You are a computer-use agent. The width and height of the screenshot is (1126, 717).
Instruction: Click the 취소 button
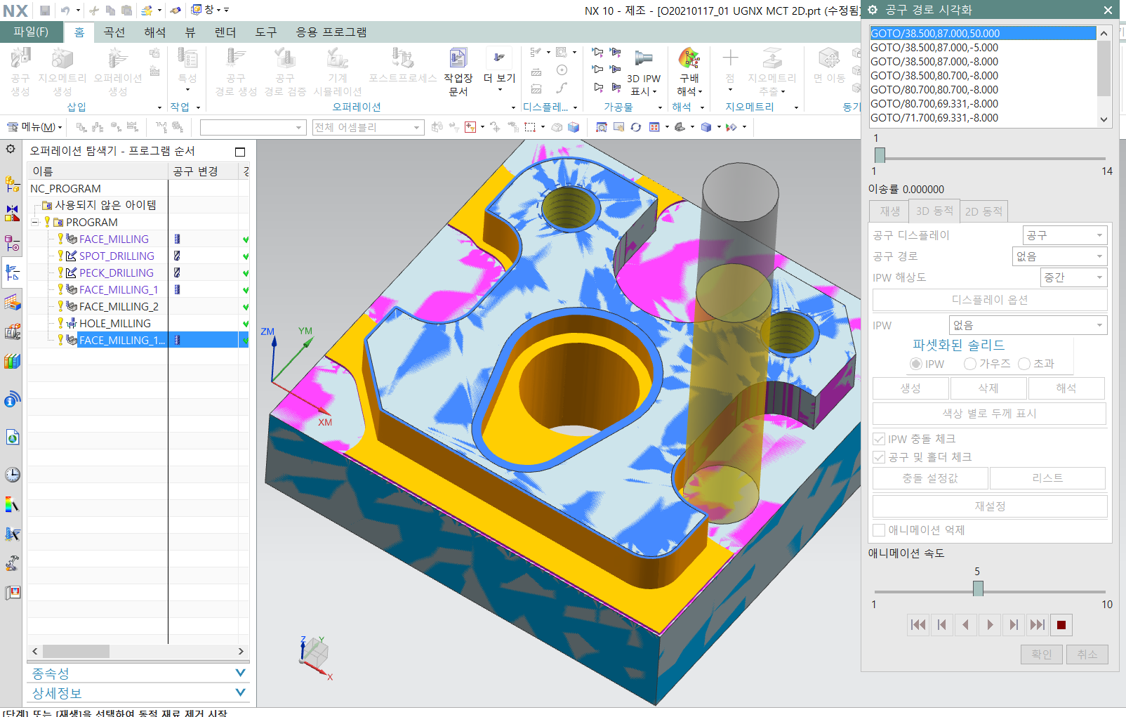point(1087,654)
